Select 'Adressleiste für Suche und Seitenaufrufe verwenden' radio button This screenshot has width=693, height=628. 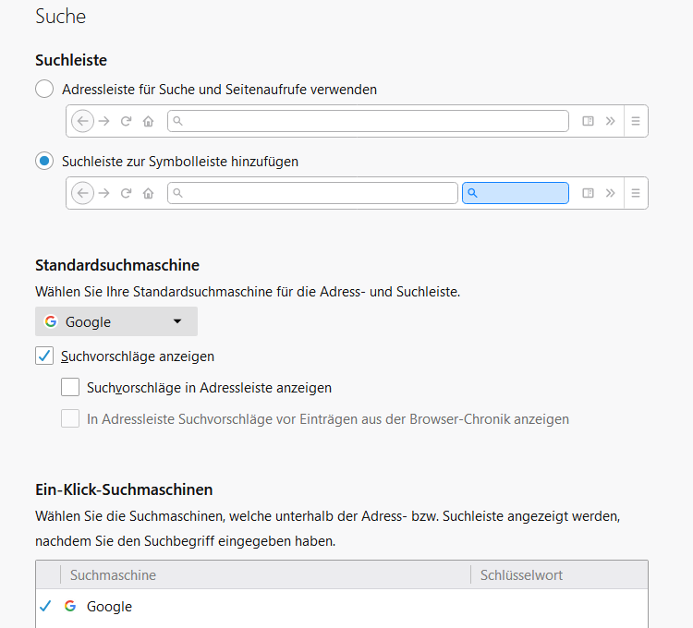44,90
